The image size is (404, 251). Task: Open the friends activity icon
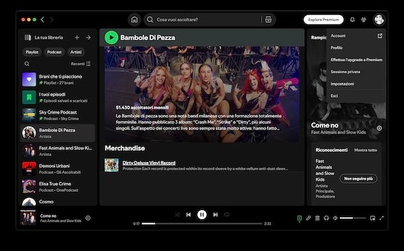(364, 20)
